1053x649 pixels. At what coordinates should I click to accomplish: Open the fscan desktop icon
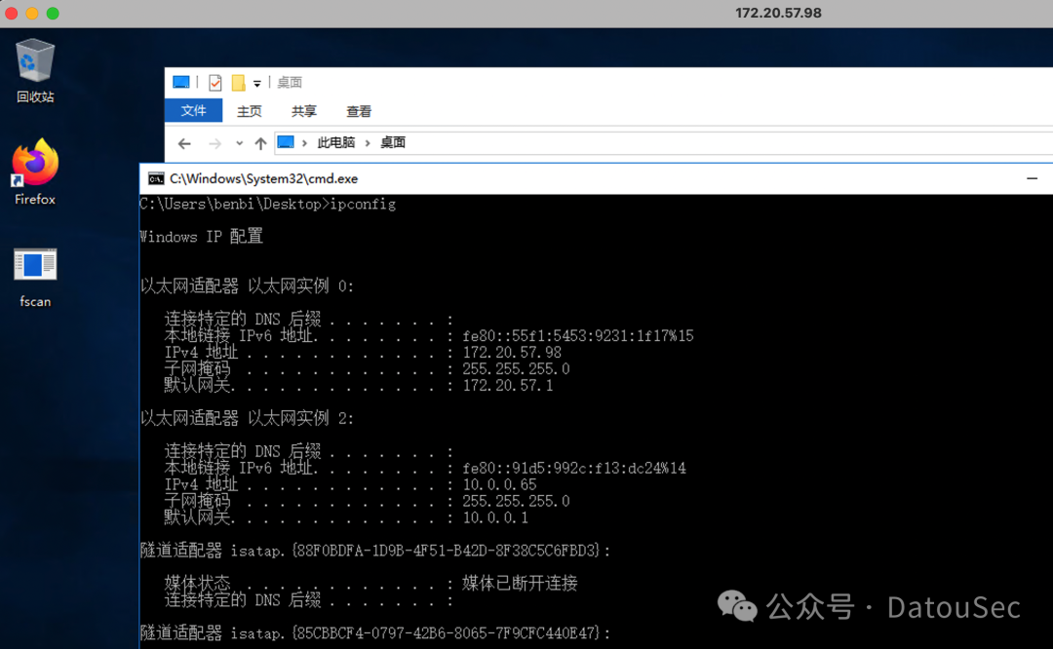(x=35, y=278)
